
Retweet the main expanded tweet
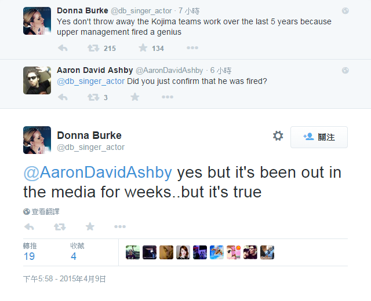pos(59,226)
